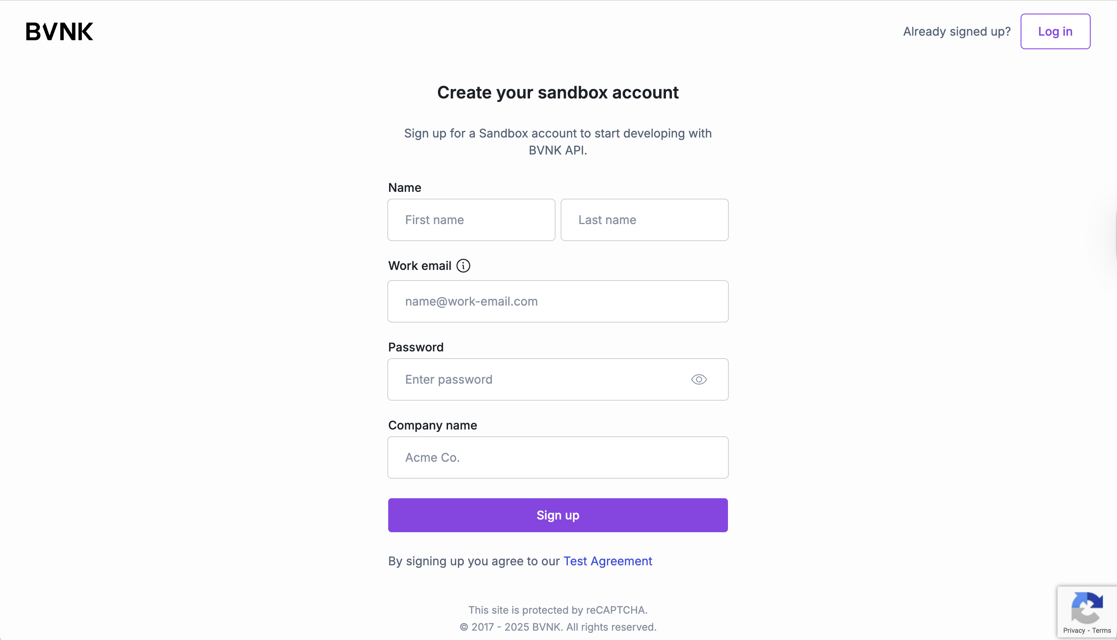1117x640 pixels.
Task: Click the Last name input field
Action: pos(644,220)
